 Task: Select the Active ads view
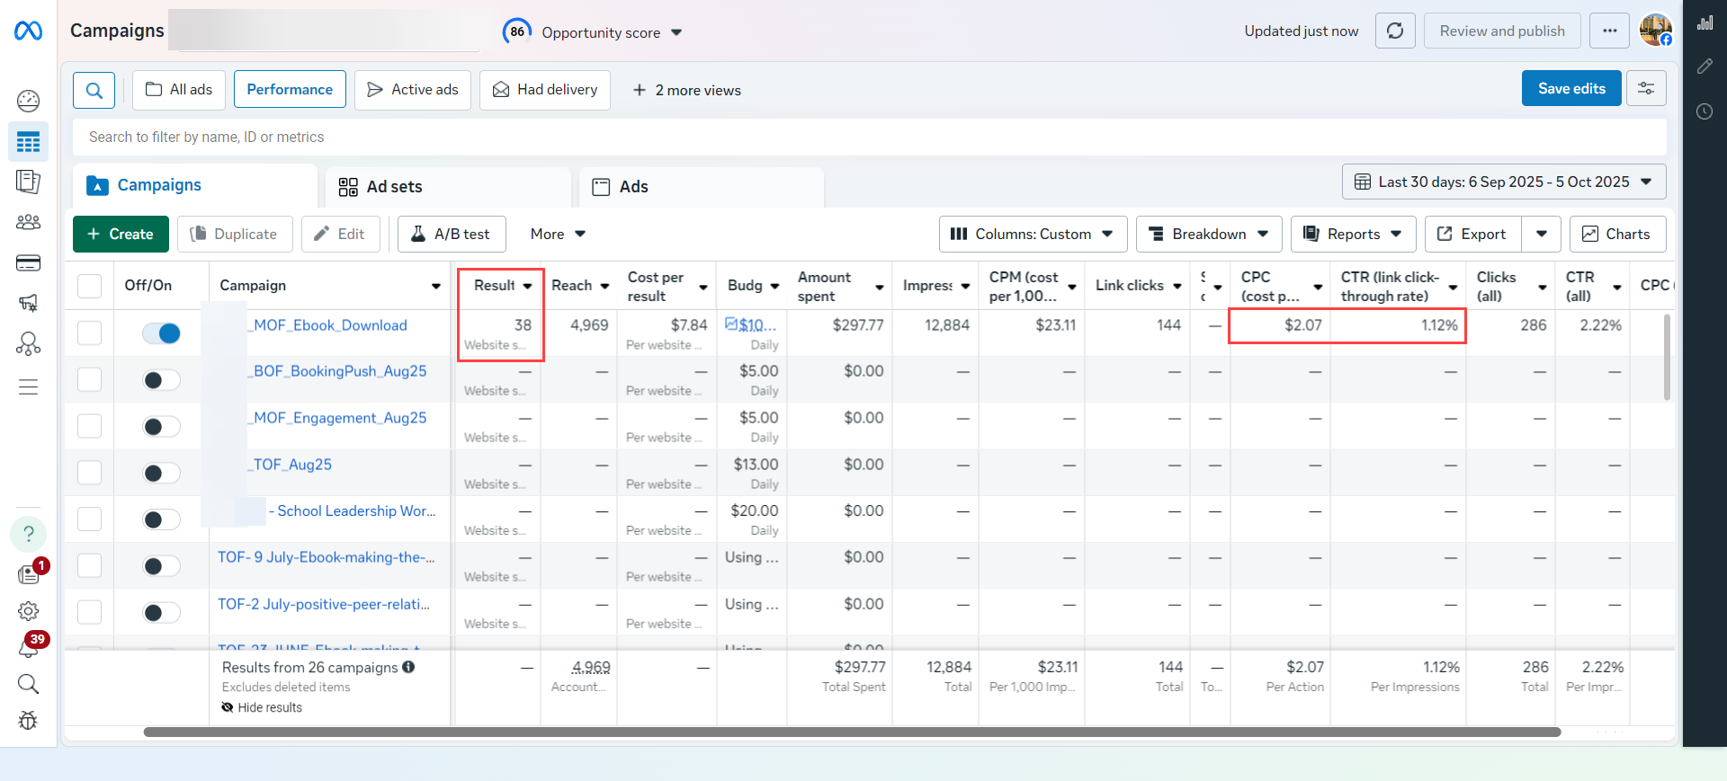[x=413, y=90]
